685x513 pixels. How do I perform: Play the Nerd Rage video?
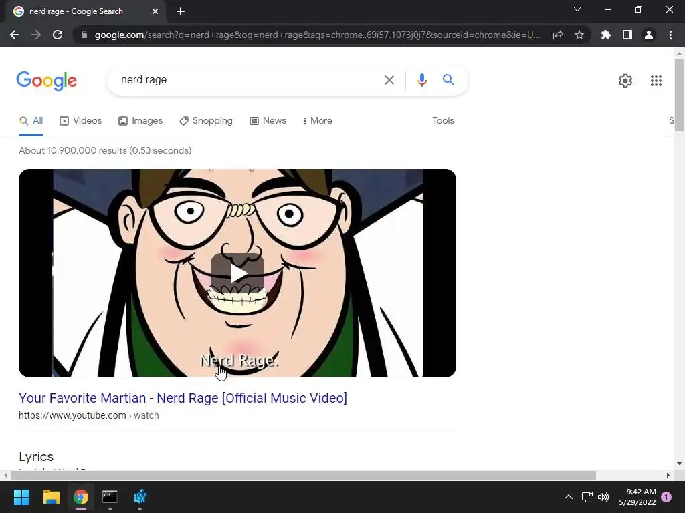(x=237, y=273)
